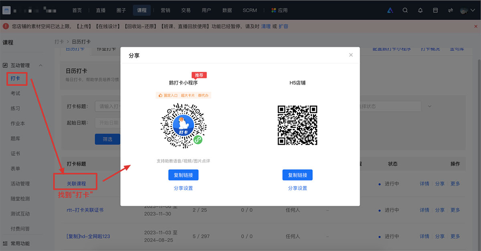Select 考试 in the left sidebar

tap(15, 93)
